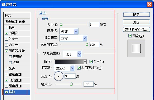Click the 不透明度 slider handle
The image size is (154, 100).
pyautogui.click(x=87, y=44)
